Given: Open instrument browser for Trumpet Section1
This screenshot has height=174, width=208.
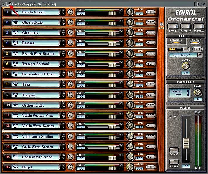Looking at the screenshot, I should [x=70, y=64].
